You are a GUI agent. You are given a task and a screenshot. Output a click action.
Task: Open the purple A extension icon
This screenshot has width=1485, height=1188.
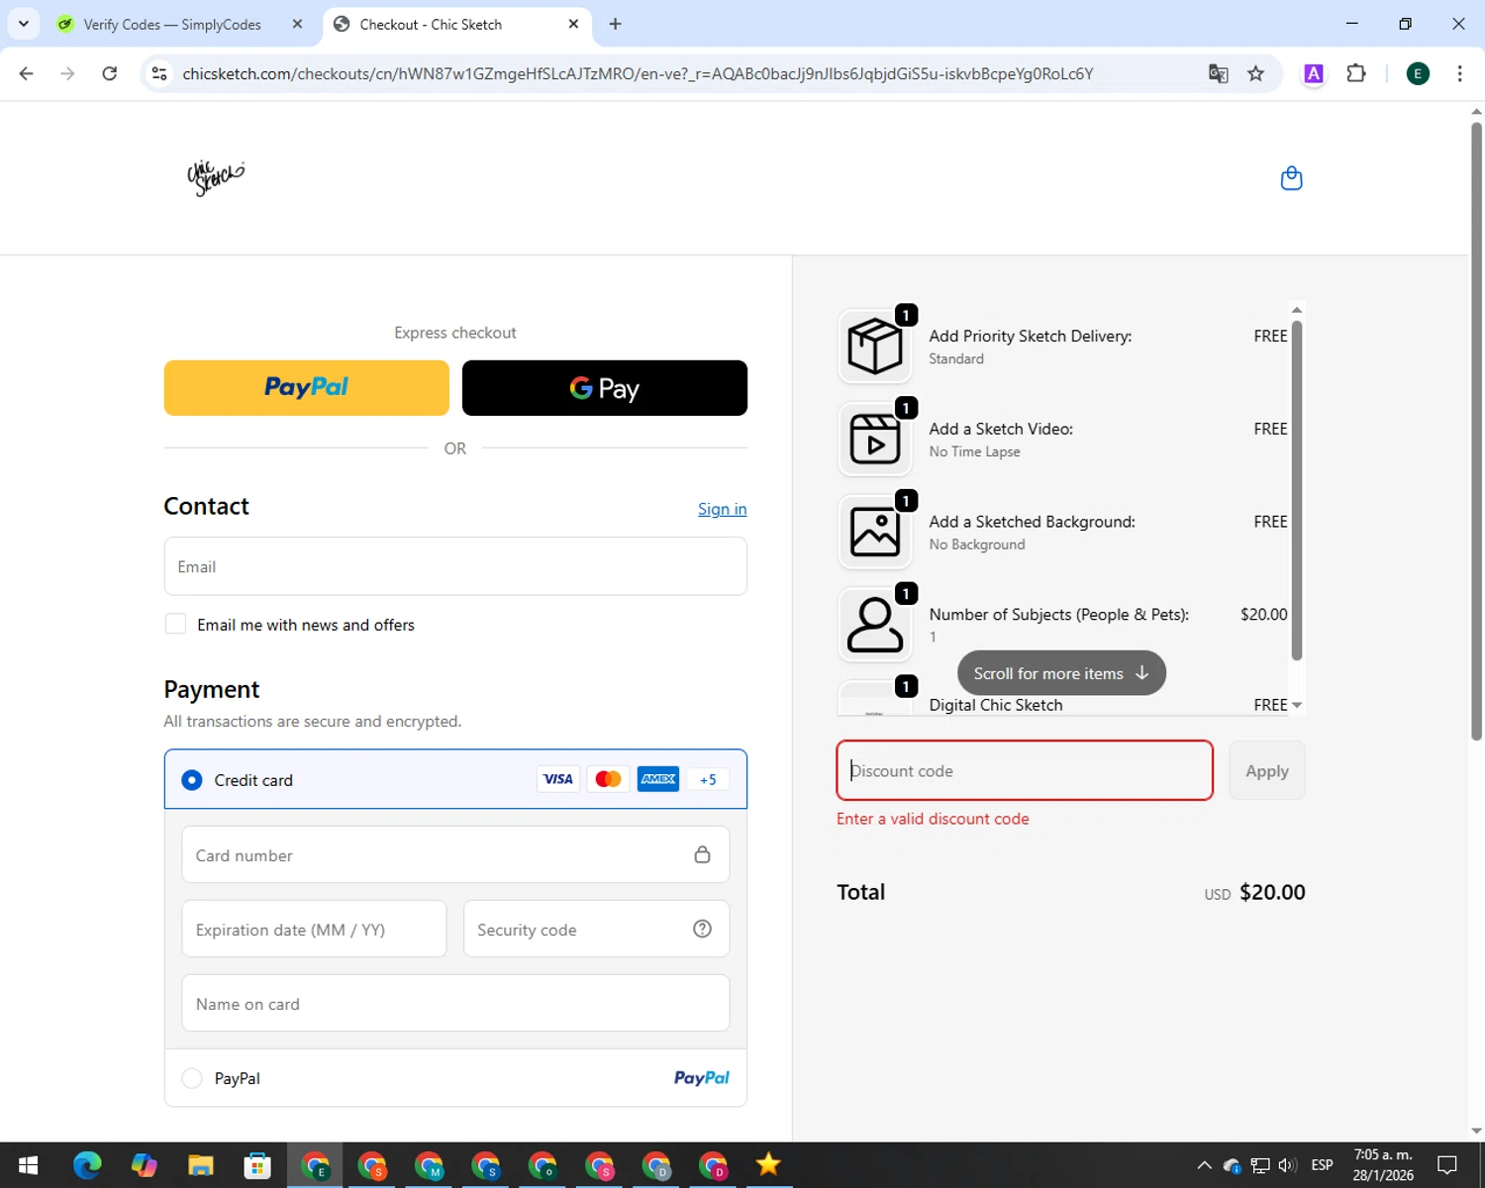coord(1314,73)
